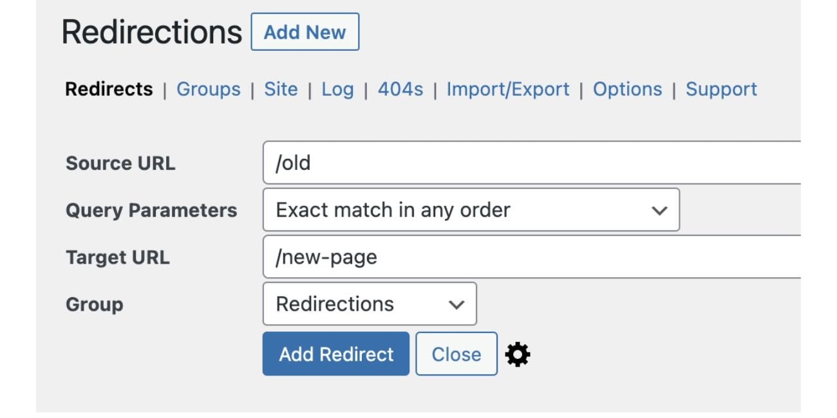The image size is (837, 418).
Task: Go to the Options page
Action: click(628, 89)
